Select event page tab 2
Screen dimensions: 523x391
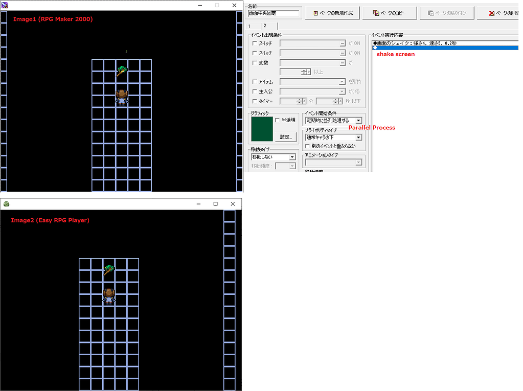(x=265, y=26)
